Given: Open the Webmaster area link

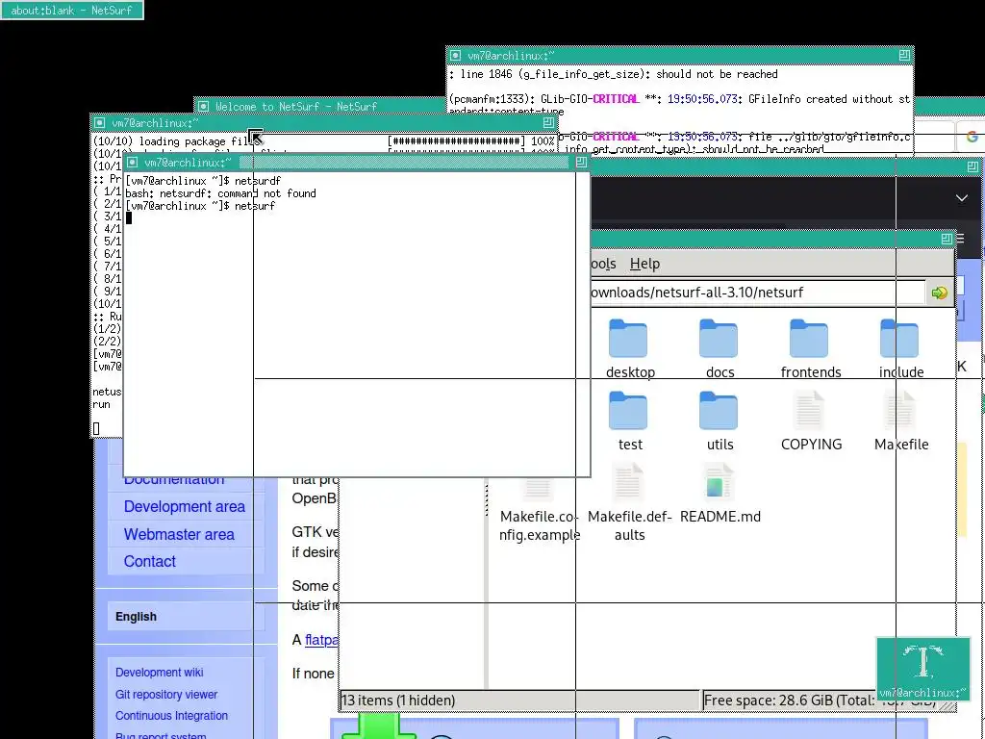Looking at the screenshot, I should coord(179,534).
